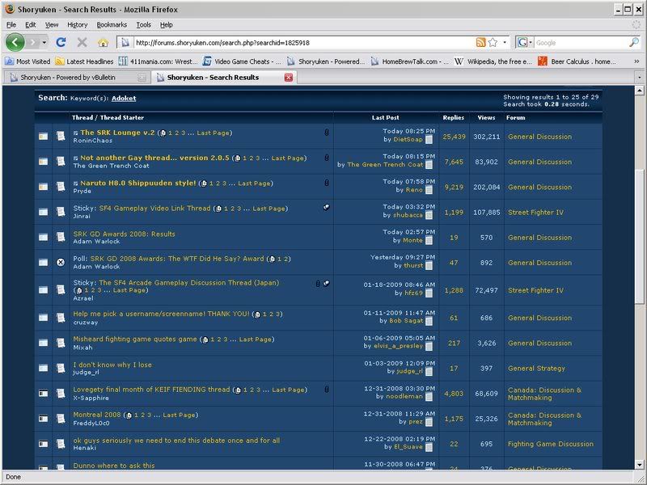The height and width of the screenshot is (485, 647).
Task: Sort results by Last Post column header
Action: pyautogui.click(x=386, y=117)
